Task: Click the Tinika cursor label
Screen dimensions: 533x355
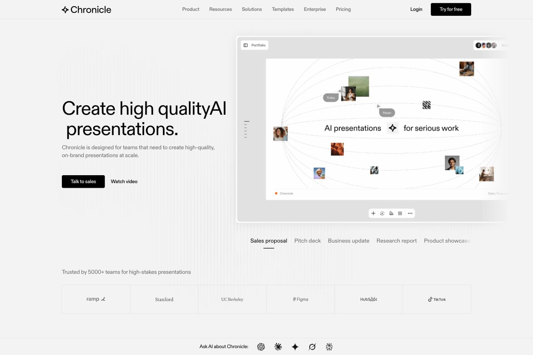Action: click(x=331, y=98)
